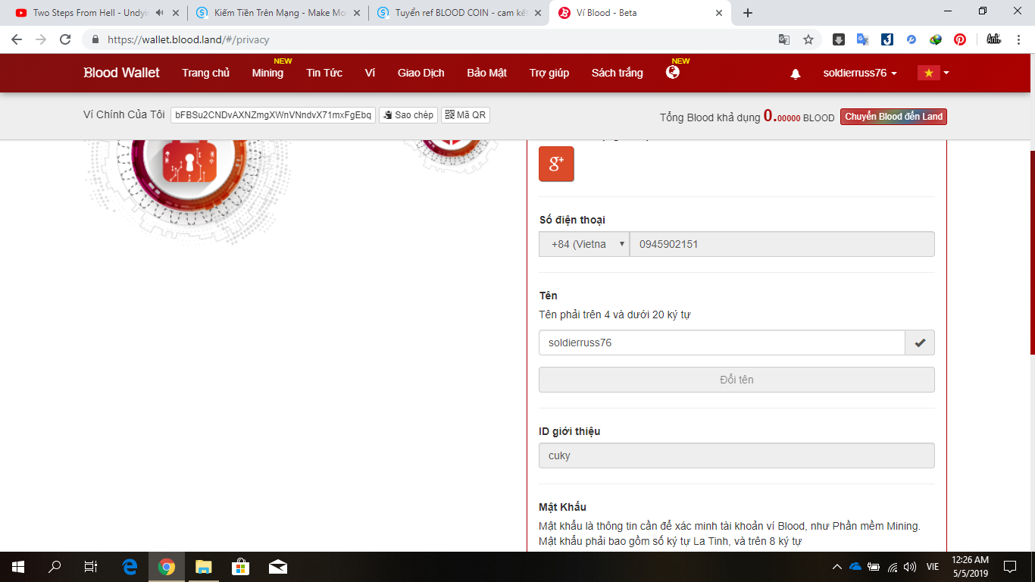Open the Bảo Mật menu item
This screenshot has width=1035, height=582.
pyautogui.click(x=487, y=73)
